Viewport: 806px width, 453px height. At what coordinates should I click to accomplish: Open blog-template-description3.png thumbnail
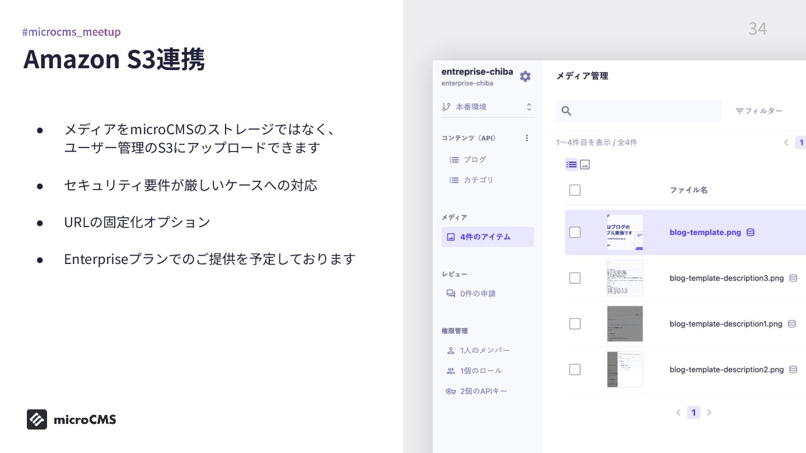(625, 278)
